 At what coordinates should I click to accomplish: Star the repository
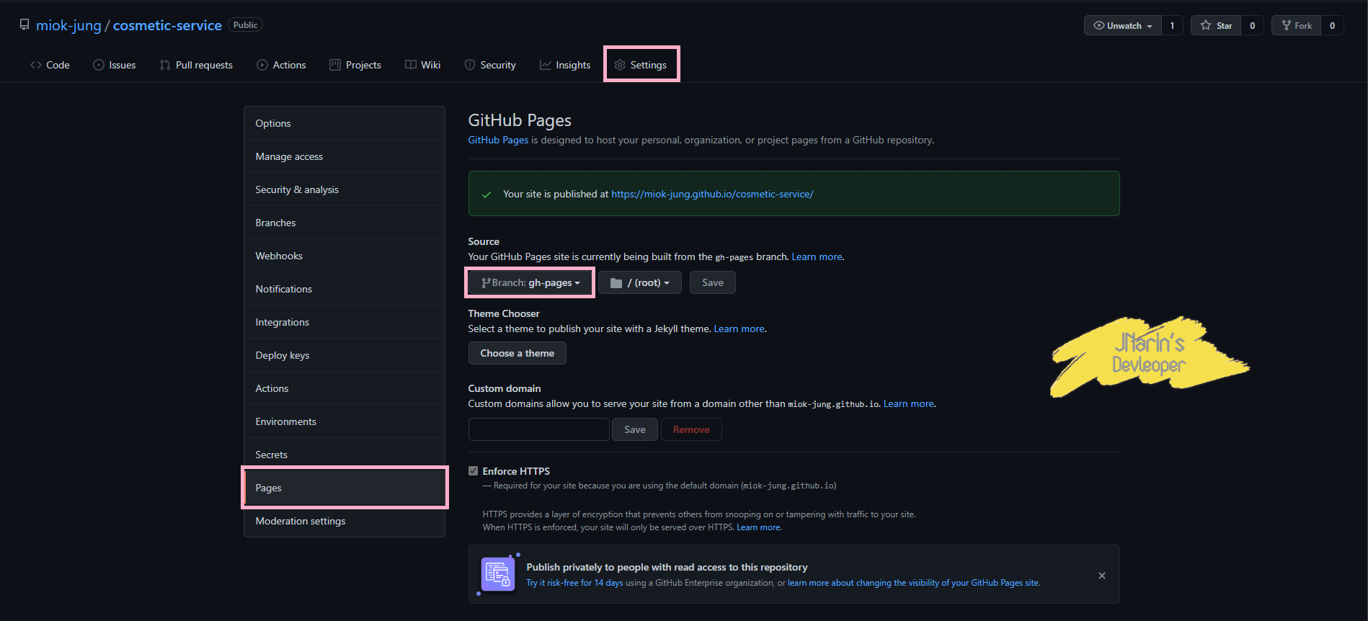point(1216,25)
